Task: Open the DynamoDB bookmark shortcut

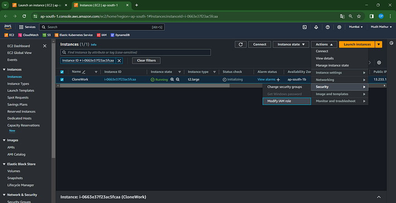Action: tap(120, 35)
